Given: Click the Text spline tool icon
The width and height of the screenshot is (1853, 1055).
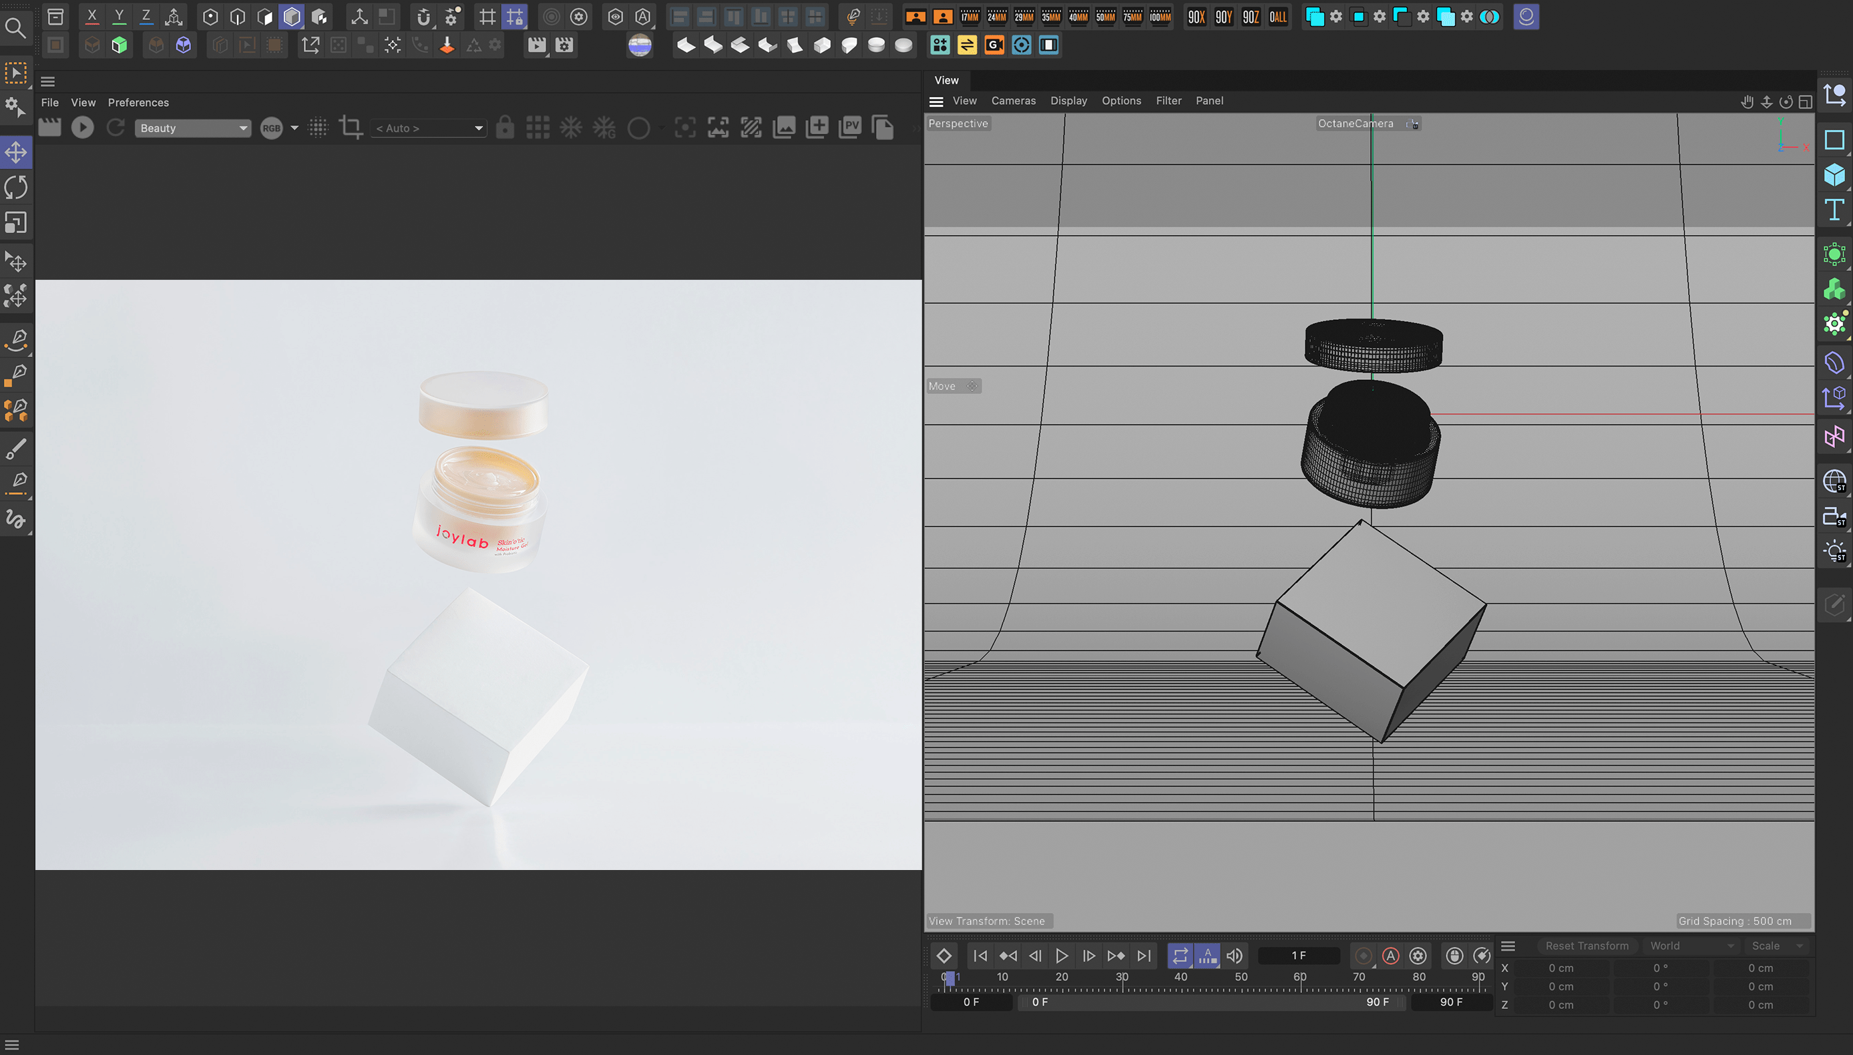Looking at the screenshot, I should coord(1834,211).
